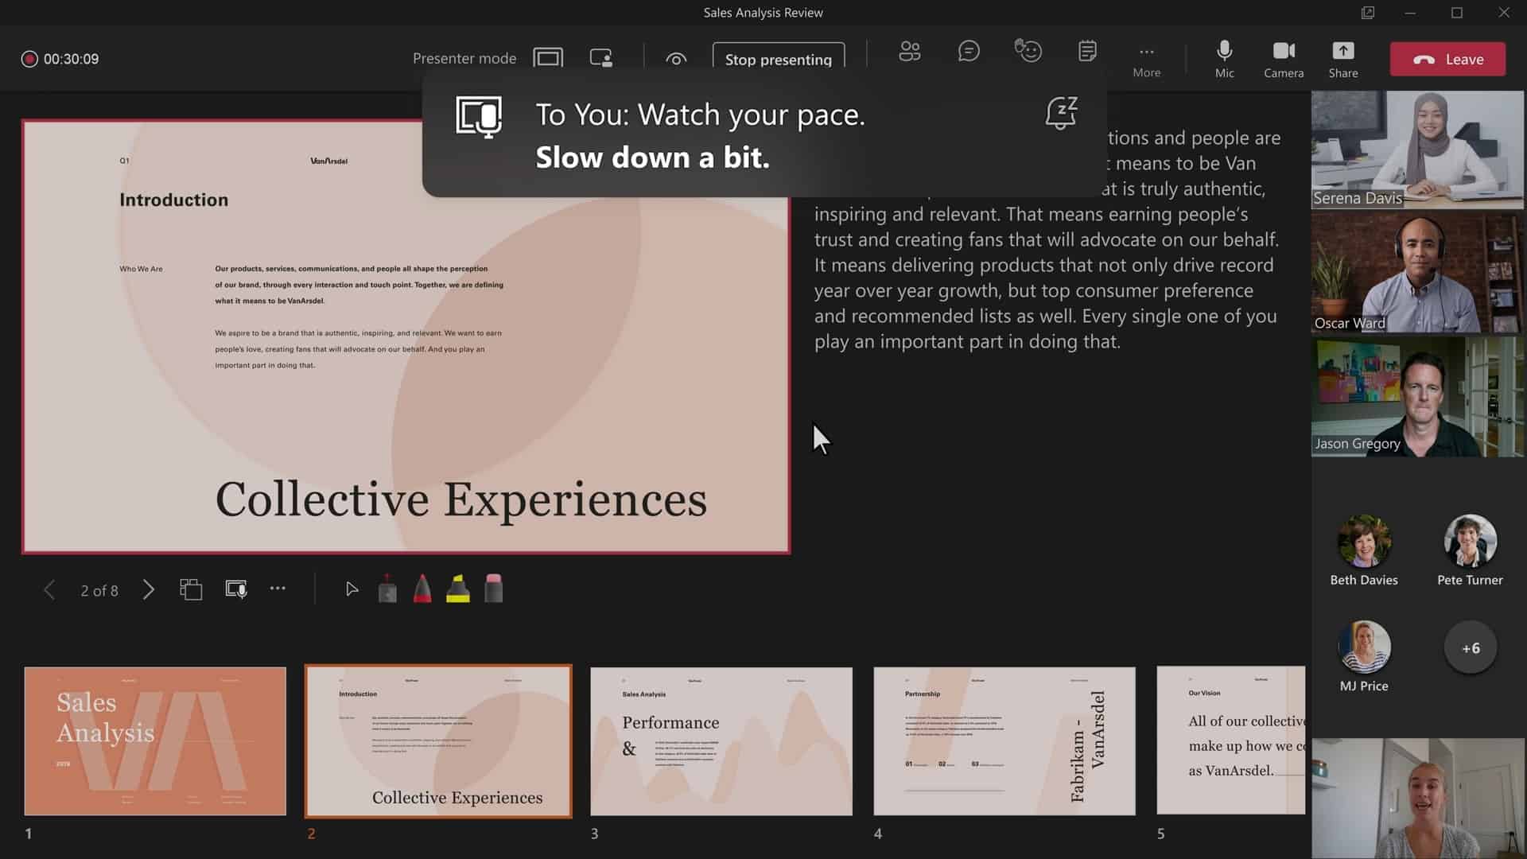
Task: Click Oscar Ward video tile
Action: coord(1417,273)
